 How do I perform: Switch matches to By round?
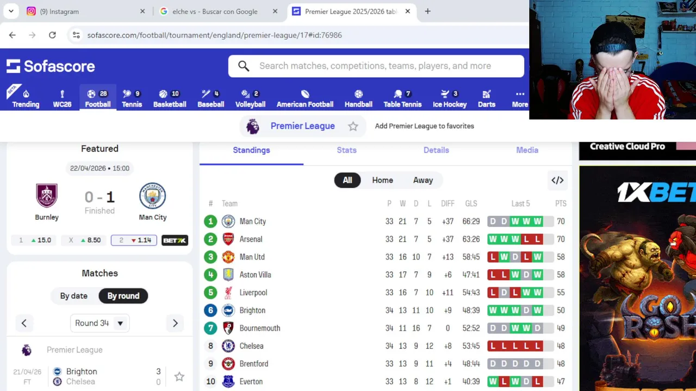pyautogui.click(x=123, y=296)
